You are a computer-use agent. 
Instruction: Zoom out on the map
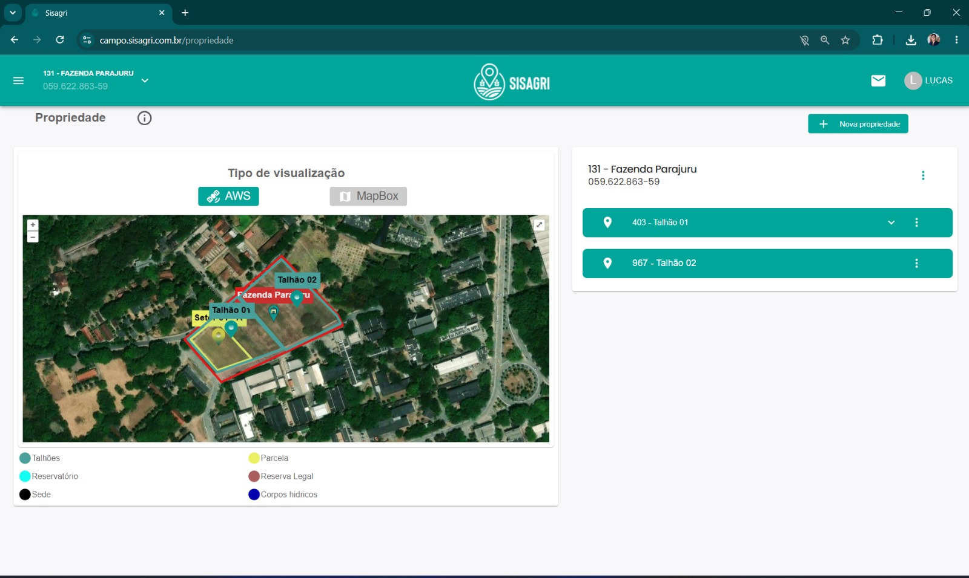point(33,236)
